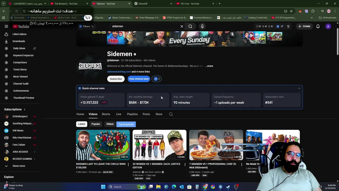Viewport: 339px width, 191px height.
Task: Click the vidIQ trophy icon in header
Action: [288, 26]
